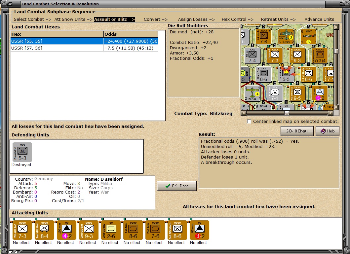
Task: Select the 100 mm 4-2 artillery attacking unit
Action: tap(66, 230)
